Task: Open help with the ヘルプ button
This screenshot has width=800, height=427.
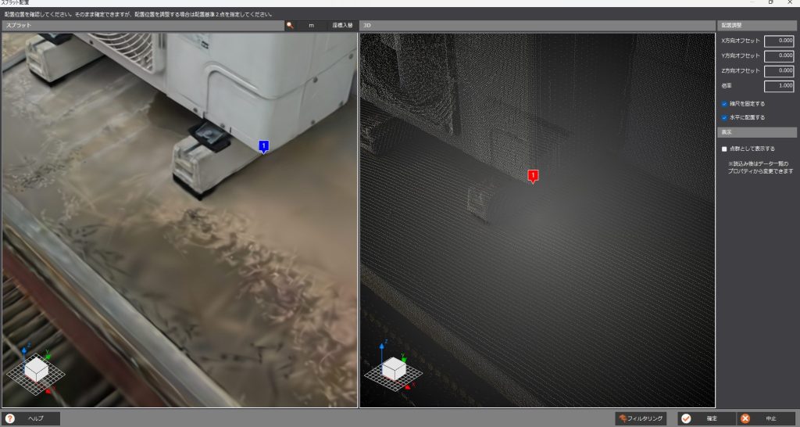Action: pos(31,418)
